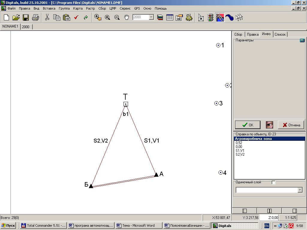Image resolution: width=307 pixels, height=230 pixels.
Task: Open the Помощь menu
Action: point(161,8)
